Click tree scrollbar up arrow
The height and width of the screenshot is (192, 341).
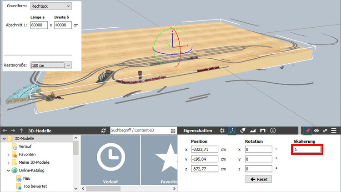pos(75,138)
